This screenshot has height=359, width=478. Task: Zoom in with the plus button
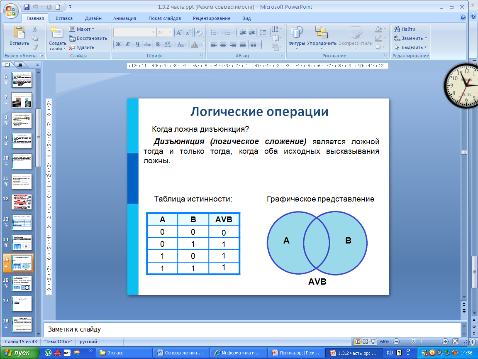[x=445, y=342]
